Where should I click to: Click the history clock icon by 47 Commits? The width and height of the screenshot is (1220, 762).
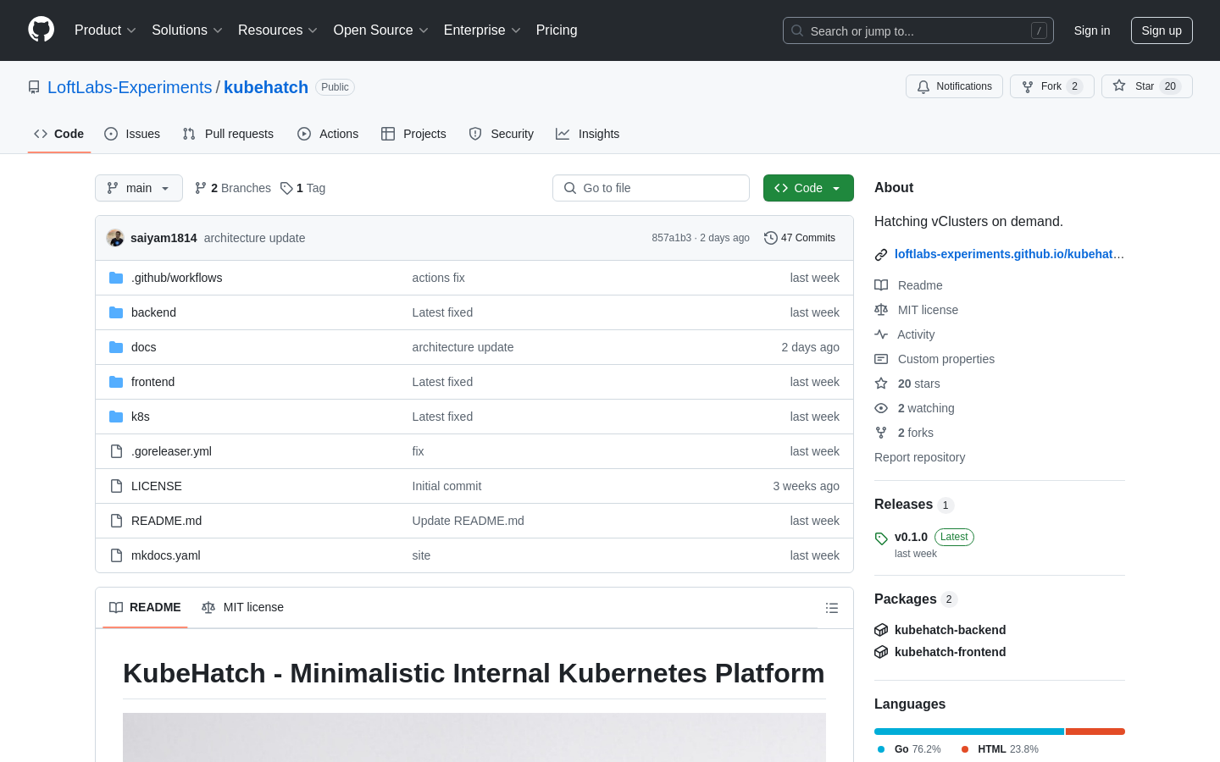point(771,238)
